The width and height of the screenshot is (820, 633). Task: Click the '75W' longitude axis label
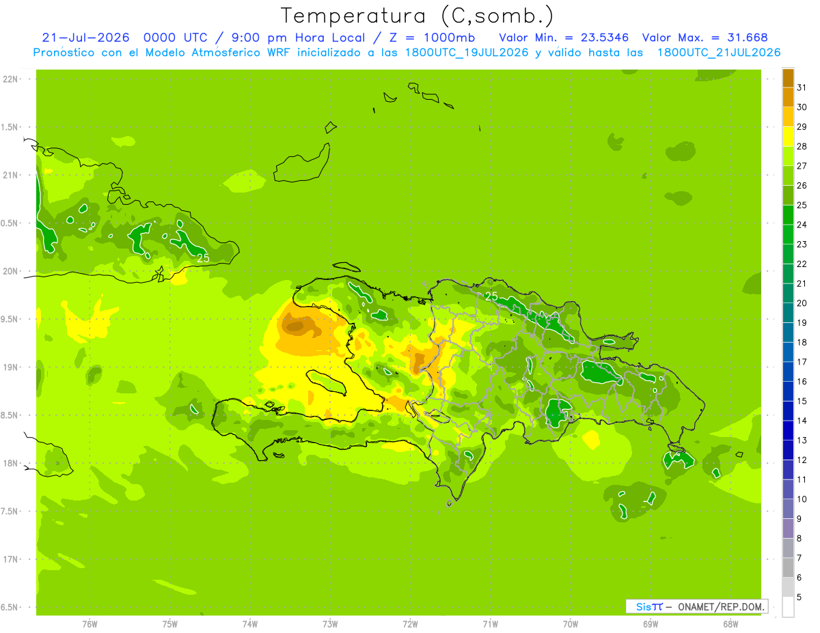169,624
